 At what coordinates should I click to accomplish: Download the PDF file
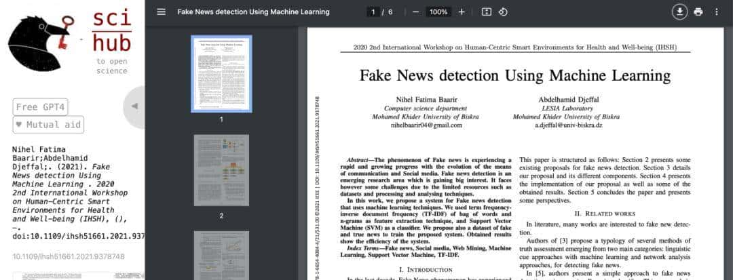point(679,12)
